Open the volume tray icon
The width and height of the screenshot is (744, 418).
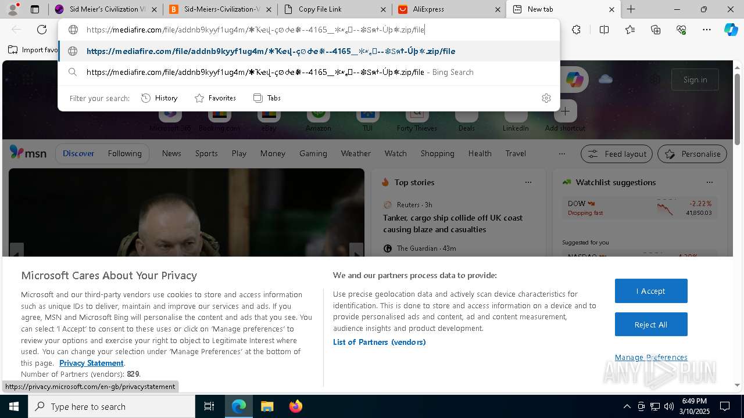point(669,406)
